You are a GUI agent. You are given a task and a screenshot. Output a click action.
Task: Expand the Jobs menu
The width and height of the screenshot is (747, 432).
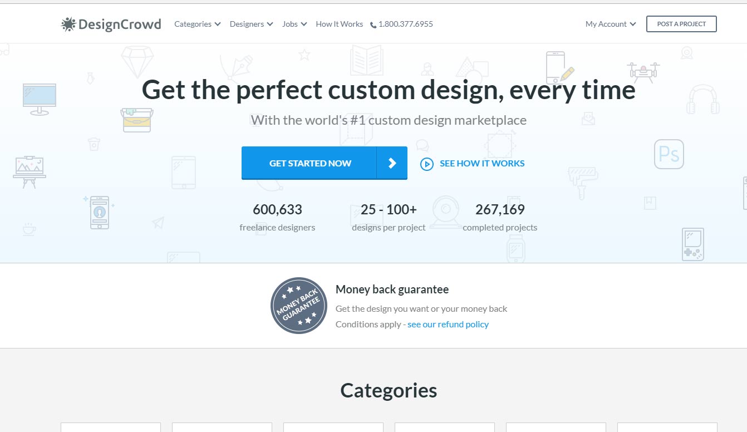tap(294, 24)
